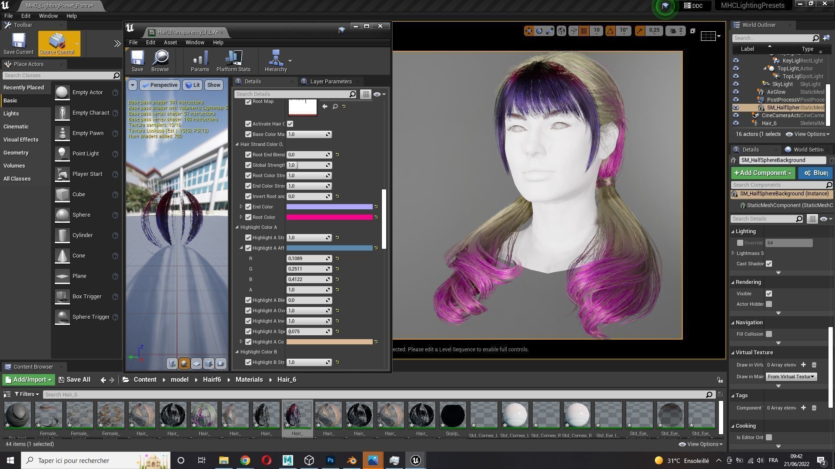Hide the Hair_6 actor using its eye icon
Image resolution: width=835 pixels, height=469 pixels.
tap(735, 123)
